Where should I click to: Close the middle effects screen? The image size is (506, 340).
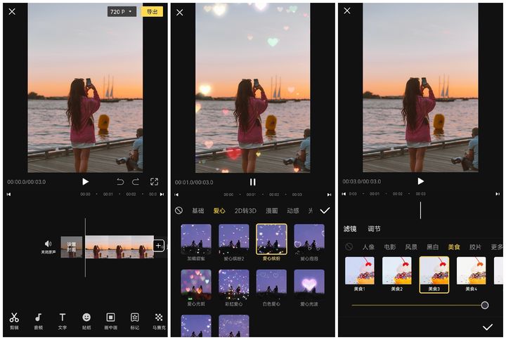click(x=180, y=12)
